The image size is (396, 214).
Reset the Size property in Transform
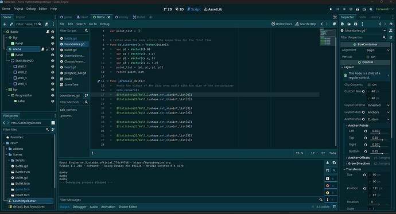pyautogui.click(x=364, y=174)
